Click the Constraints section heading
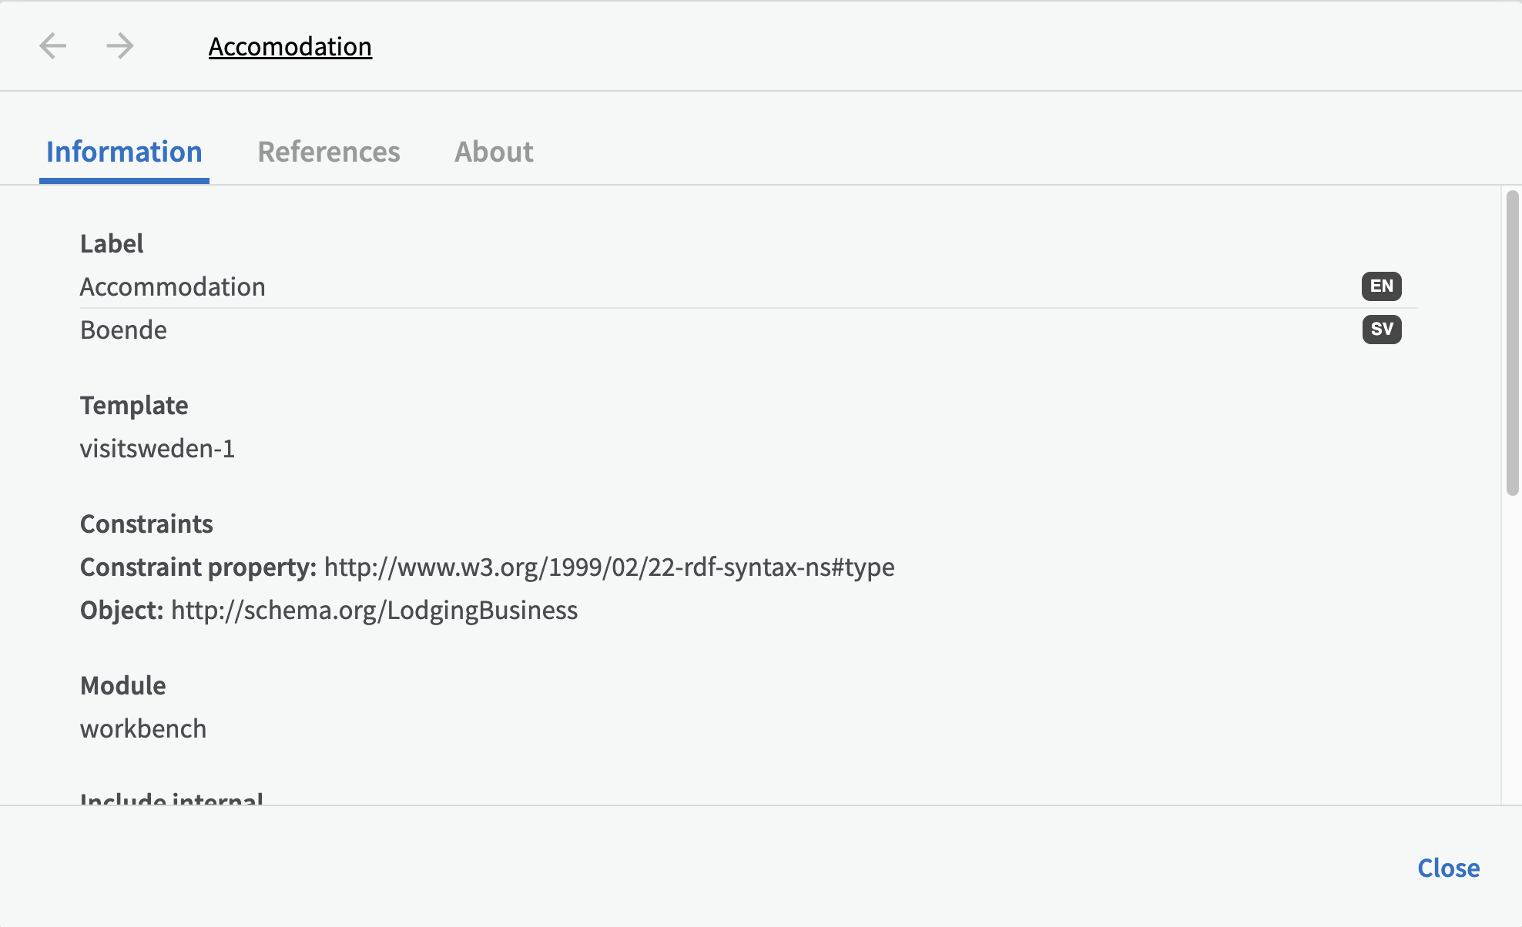 pos(146,524)
